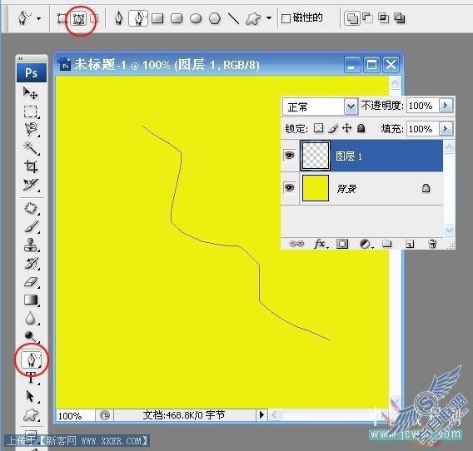473x451 pixels.
Task: Open layer styles fx menu
Action: coord(321,243)
